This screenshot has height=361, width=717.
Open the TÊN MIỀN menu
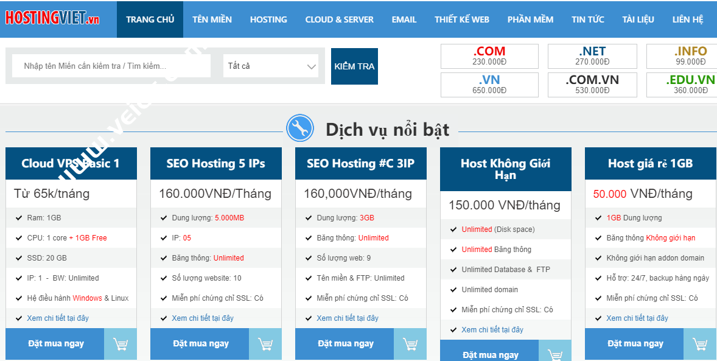(x=212, y=19)
